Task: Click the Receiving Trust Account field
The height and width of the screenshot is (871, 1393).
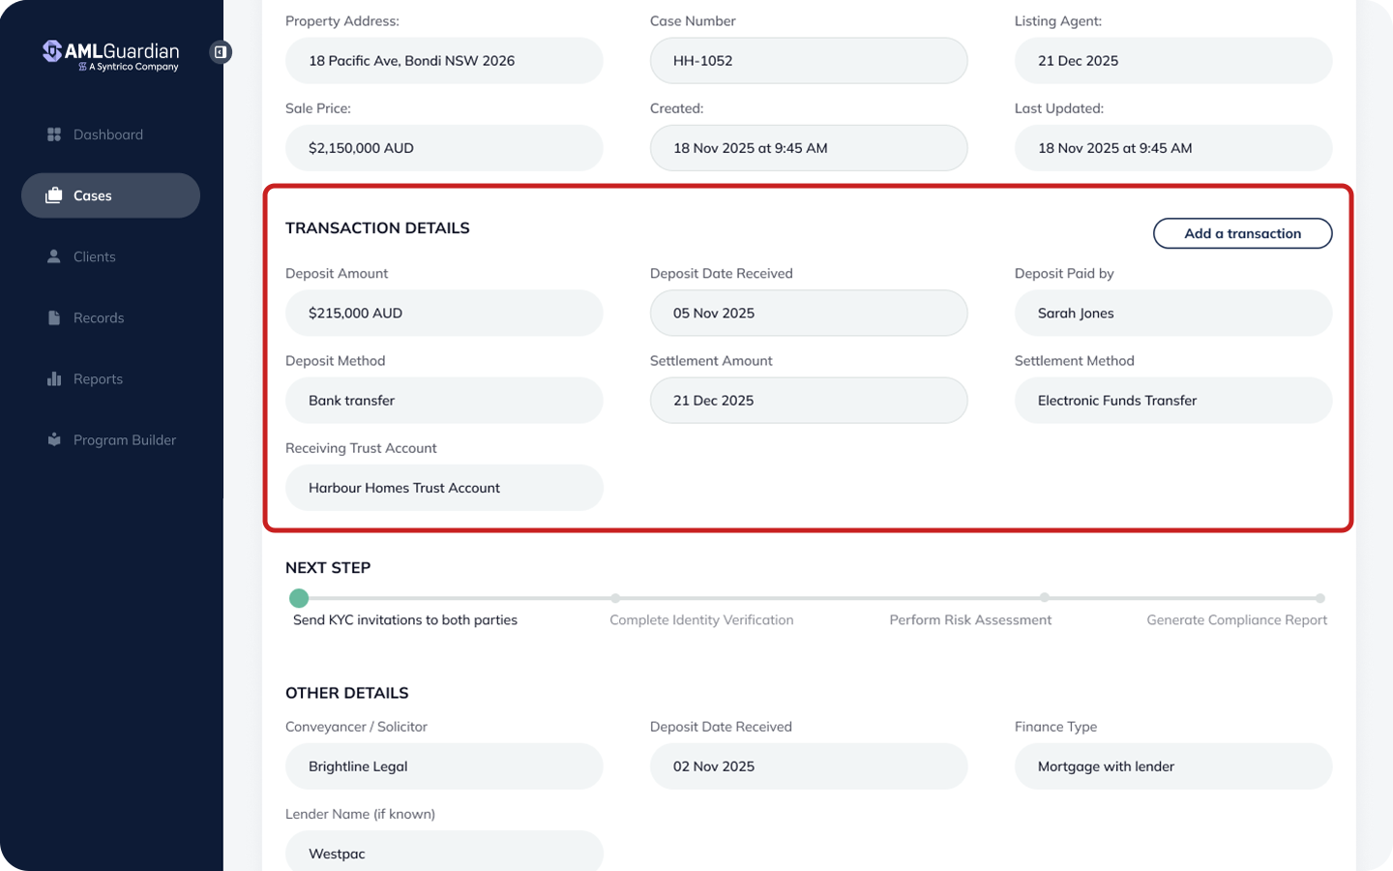Action: click(444, 488)
